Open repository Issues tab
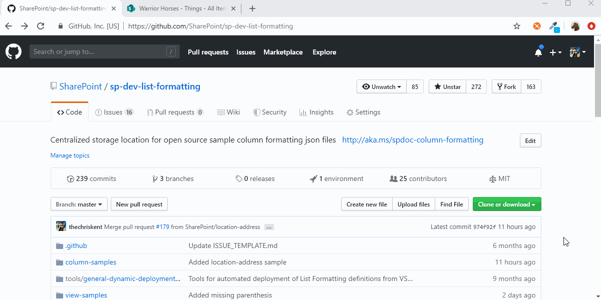The image size is (601, 300). coord(114,112)
